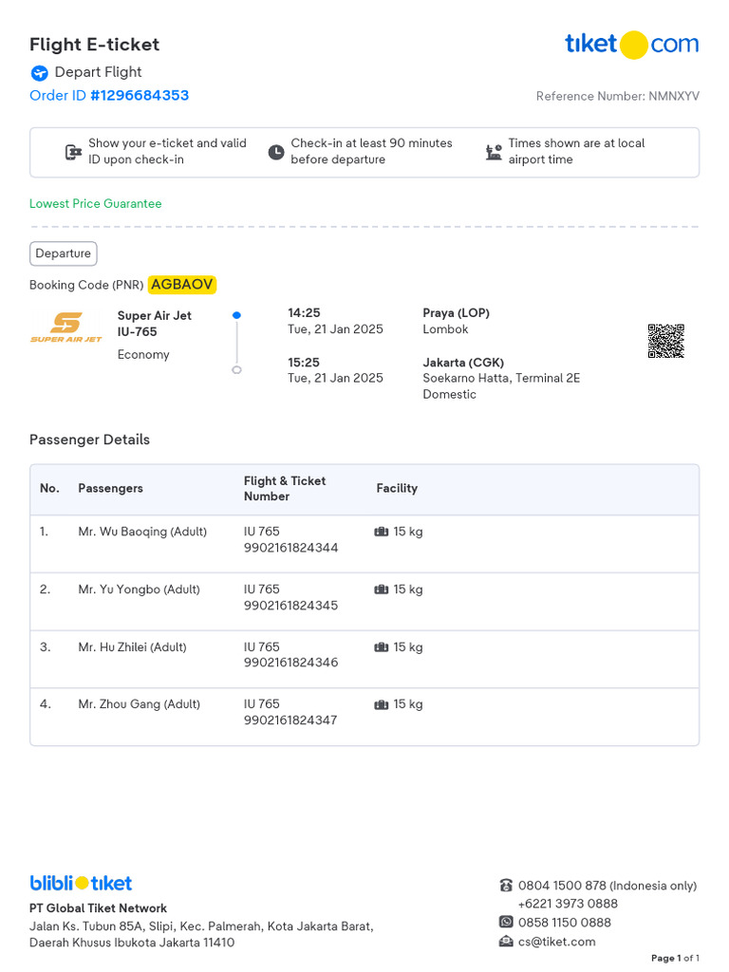729x972 pixels.
Task: Click baggage icon in Zhou Gang row
Action: pos(382,705)
